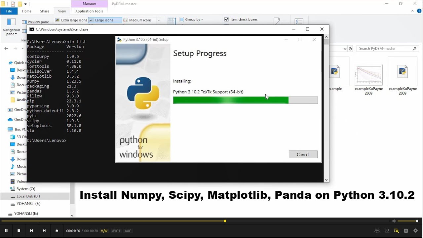
Task: Choose Large icons layout
Action: coord(104,20)
